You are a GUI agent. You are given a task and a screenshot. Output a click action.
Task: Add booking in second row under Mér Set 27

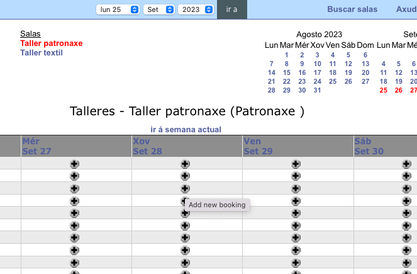pos(74,176)
